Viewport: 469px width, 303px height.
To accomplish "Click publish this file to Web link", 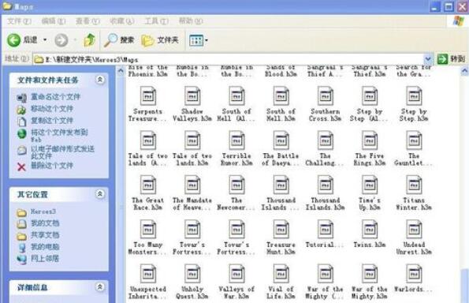I will coord(59,136).
